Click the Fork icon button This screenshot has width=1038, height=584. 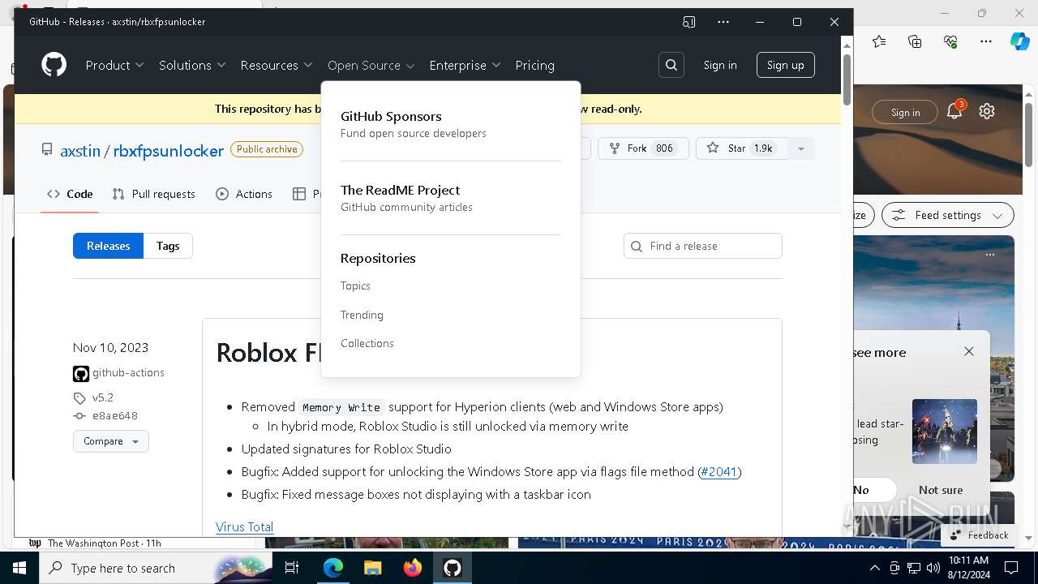click(643, 148)
